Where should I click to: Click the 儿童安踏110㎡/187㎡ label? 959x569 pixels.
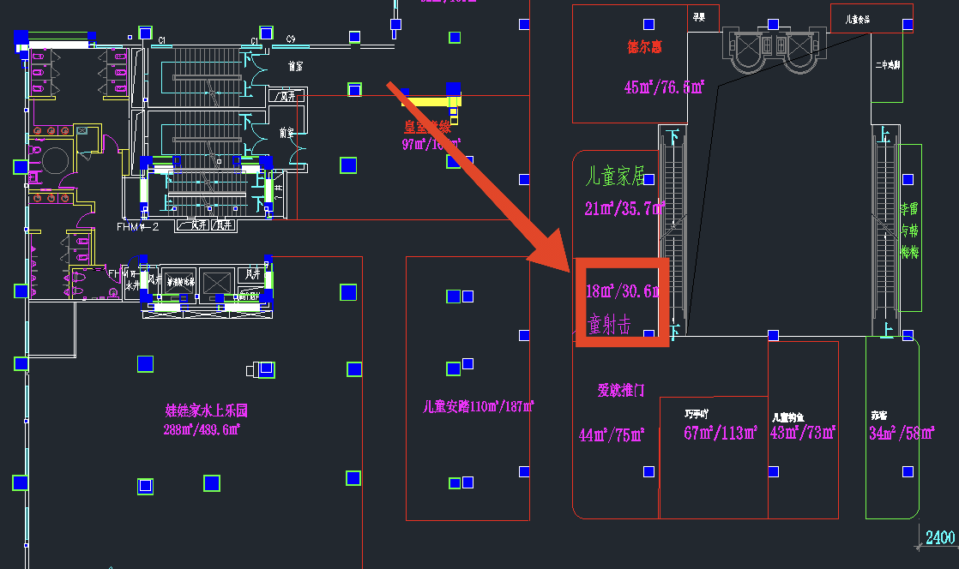[x=478, y=406]
